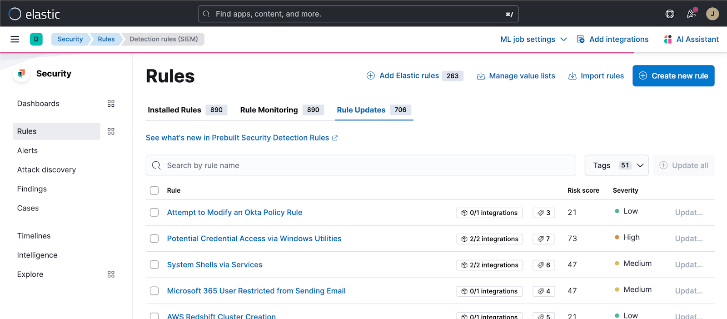This screenshot has height=319, width=727.
Task: Go to Rules breadcrumb
Action: click(x=106, y=39)
